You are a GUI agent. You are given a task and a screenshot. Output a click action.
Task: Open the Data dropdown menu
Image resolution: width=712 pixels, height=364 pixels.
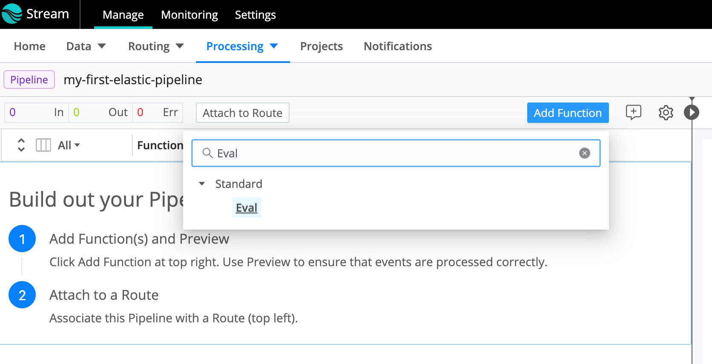86,46
